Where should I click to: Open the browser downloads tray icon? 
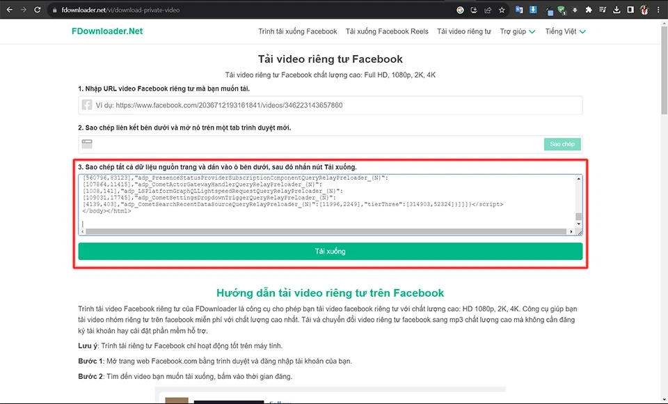[x=617, y=10]
